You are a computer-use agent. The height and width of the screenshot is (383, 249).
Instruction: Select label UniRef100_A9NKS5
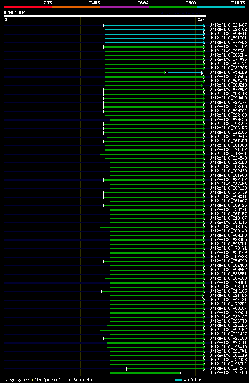[228, 119]
